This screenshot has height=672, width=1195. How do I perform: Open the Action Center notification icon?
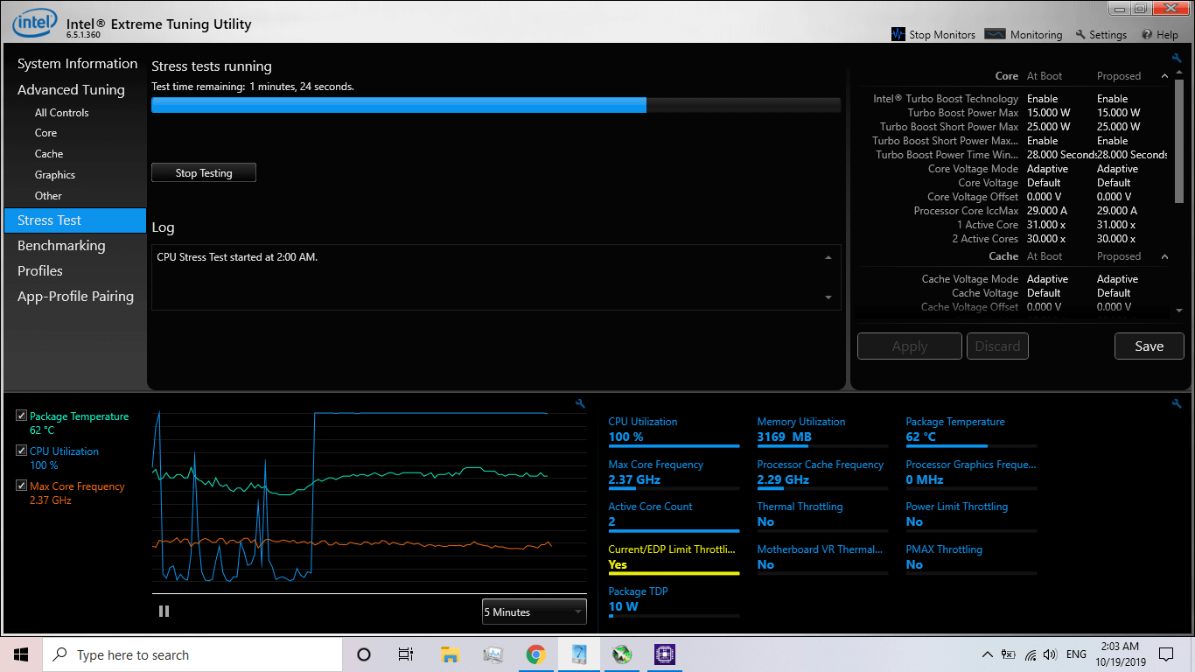tap(1165, 654)
